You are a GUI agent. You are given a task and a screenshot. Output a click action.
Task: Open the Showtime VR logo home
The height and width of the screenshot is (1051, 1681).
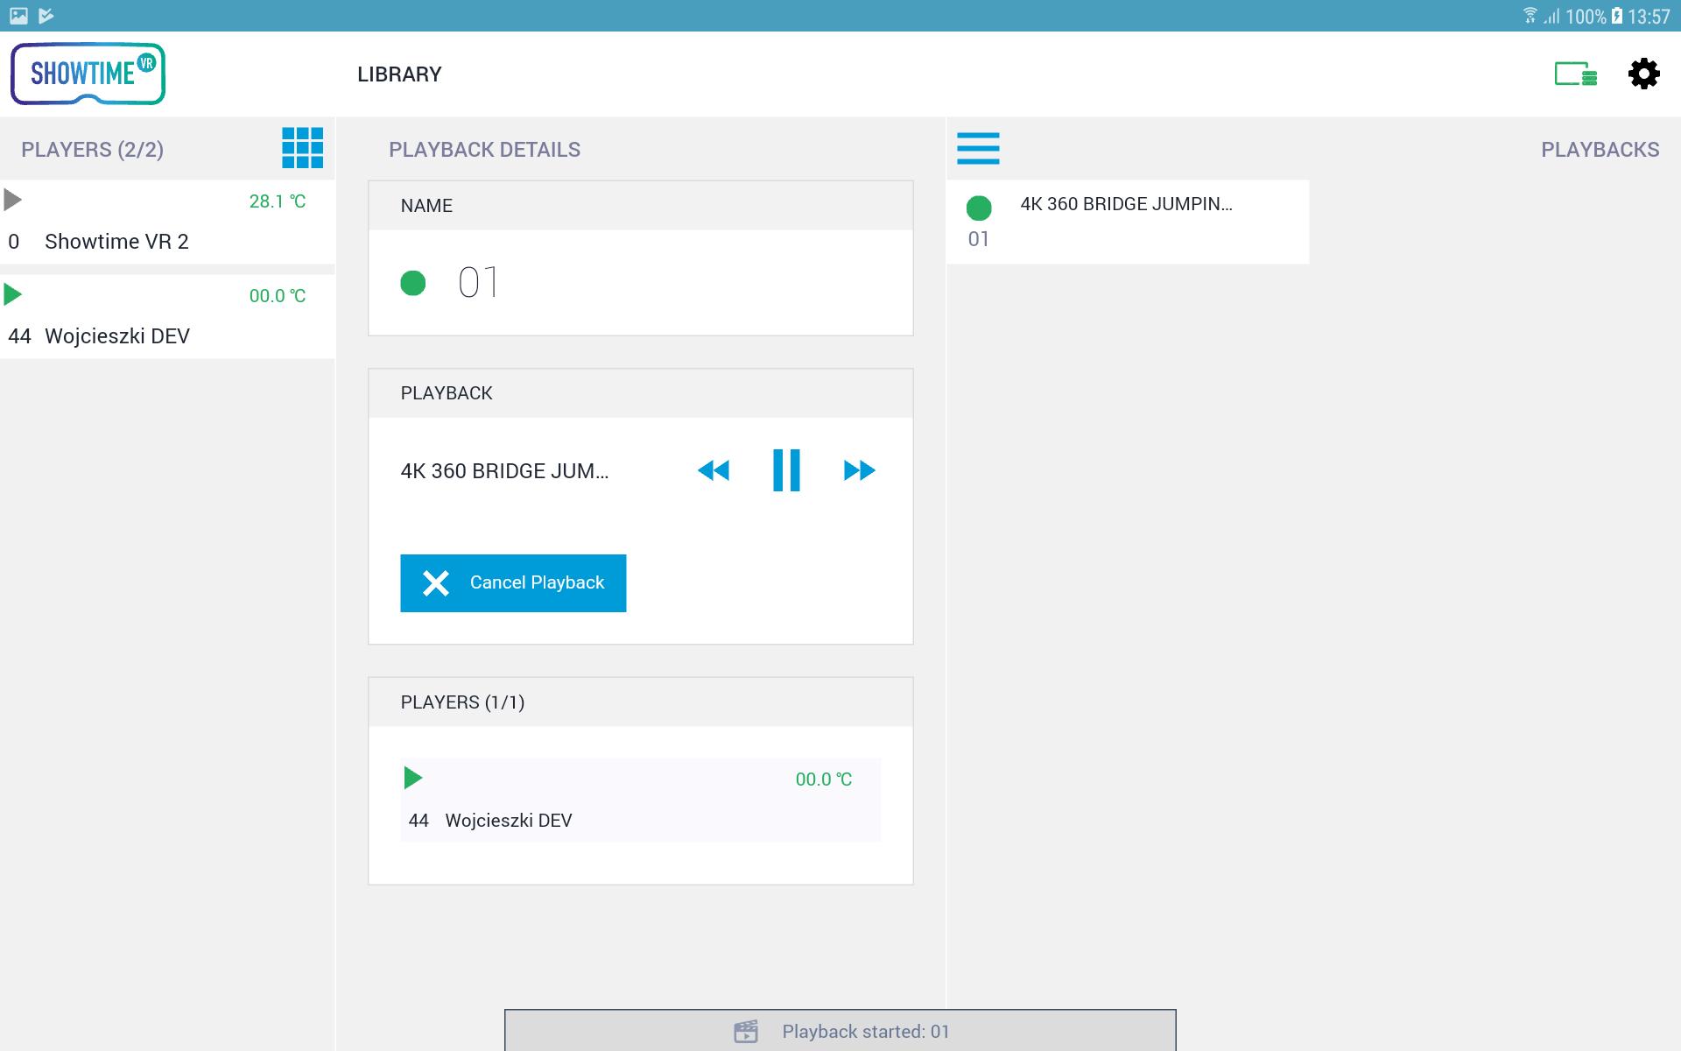pos(88,74)
